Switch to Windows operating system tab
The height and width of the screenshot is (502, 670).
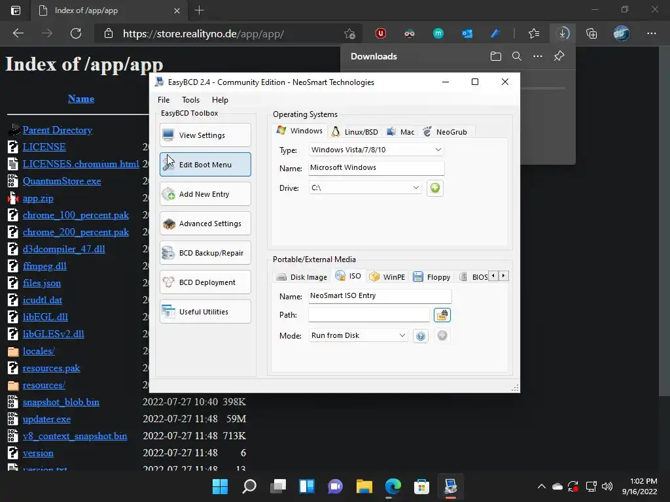[300, 131]
